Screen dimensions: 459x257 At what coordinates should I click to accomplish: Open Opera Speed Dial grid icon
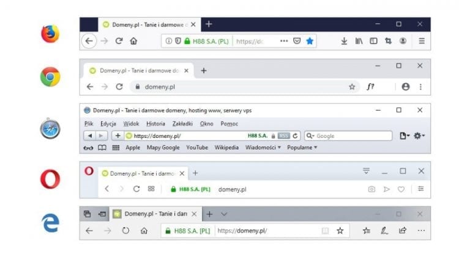[x=151, y=189]
